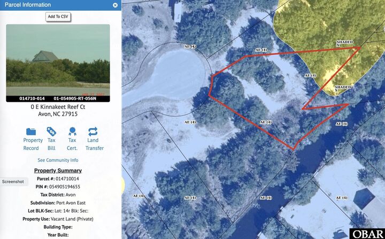Select the PIN number 054905194655 value
Image resolution: width=385 pixels, height=239 pixels.
coord(65,187)
